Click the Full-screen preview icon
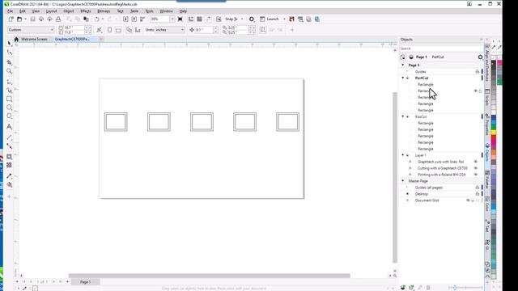This screenshot has height=291, width=518. point(180,19)
